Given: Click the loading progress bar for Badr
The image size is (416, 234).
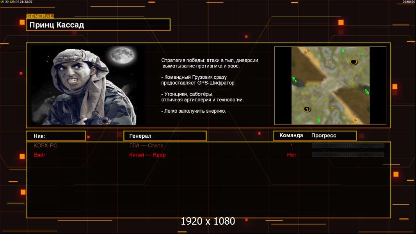Looking at the screenshot, I should point(348,154).
